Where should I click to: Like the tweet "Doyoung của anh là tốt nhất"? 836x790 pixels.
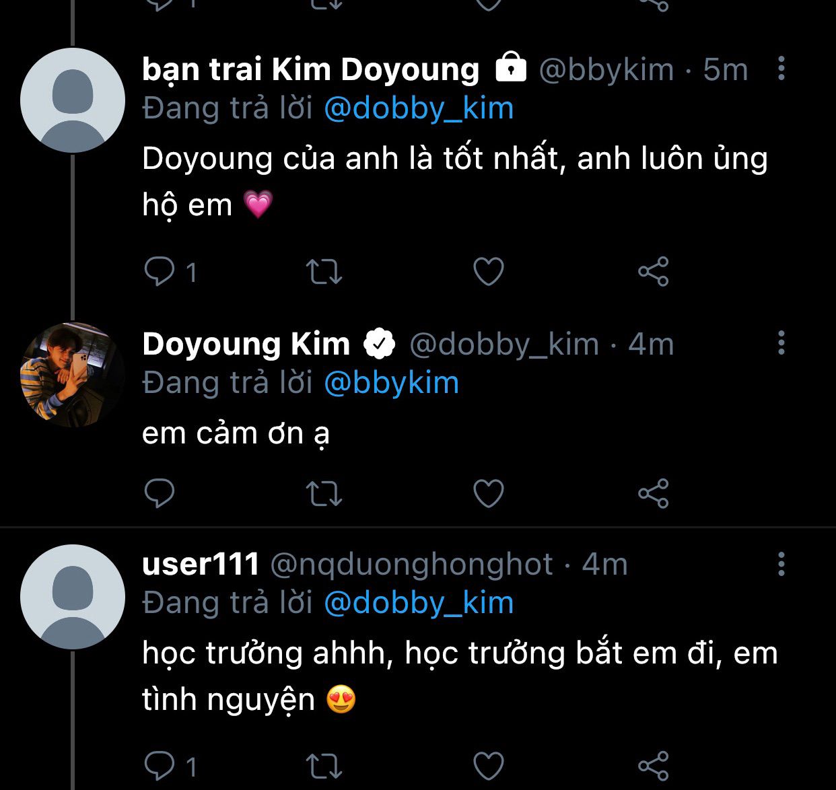pos(489,272)
